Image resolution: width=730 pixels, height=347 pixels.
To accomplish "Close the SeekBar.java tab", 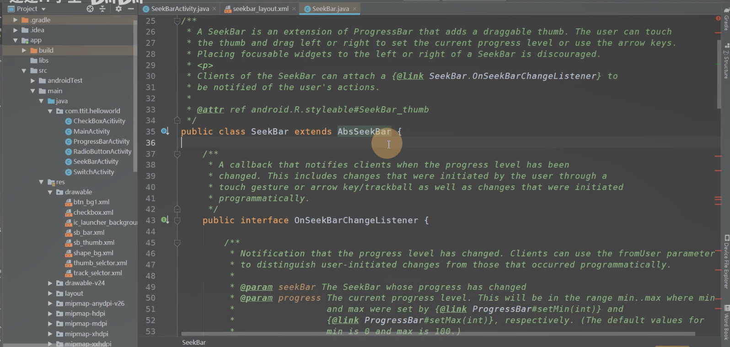I will [x=354, y=9].
